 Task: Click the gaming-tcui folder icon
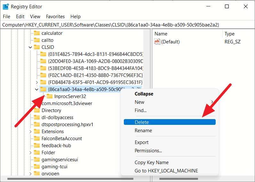pyautogui.click(x=37, y=167)
